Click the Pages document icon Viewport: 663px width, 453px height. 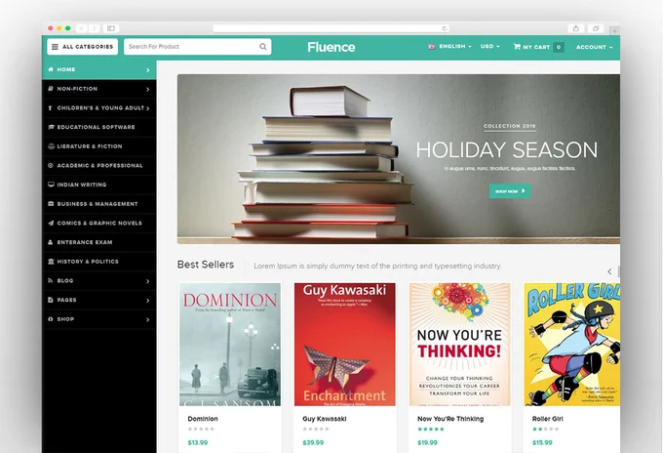[51, 300]
